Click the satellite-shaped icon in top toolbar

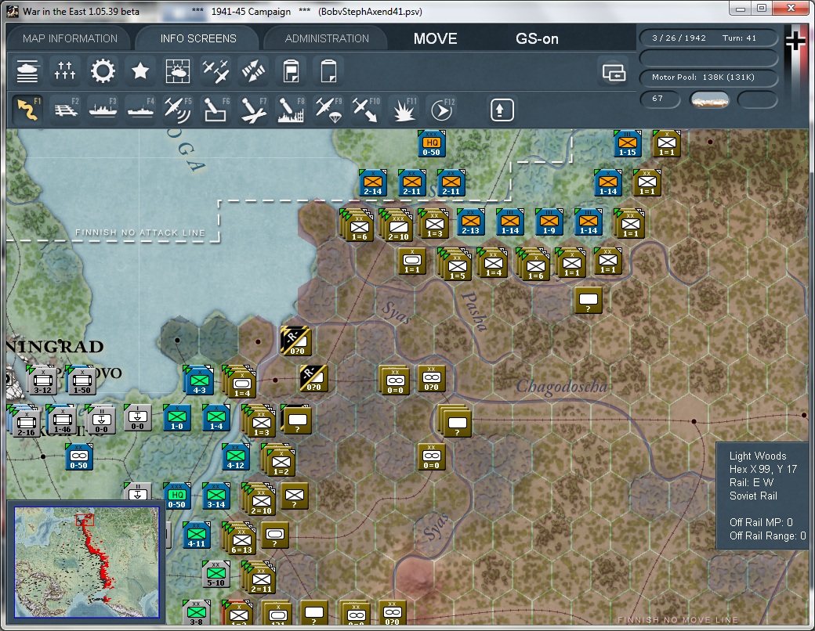253,71
